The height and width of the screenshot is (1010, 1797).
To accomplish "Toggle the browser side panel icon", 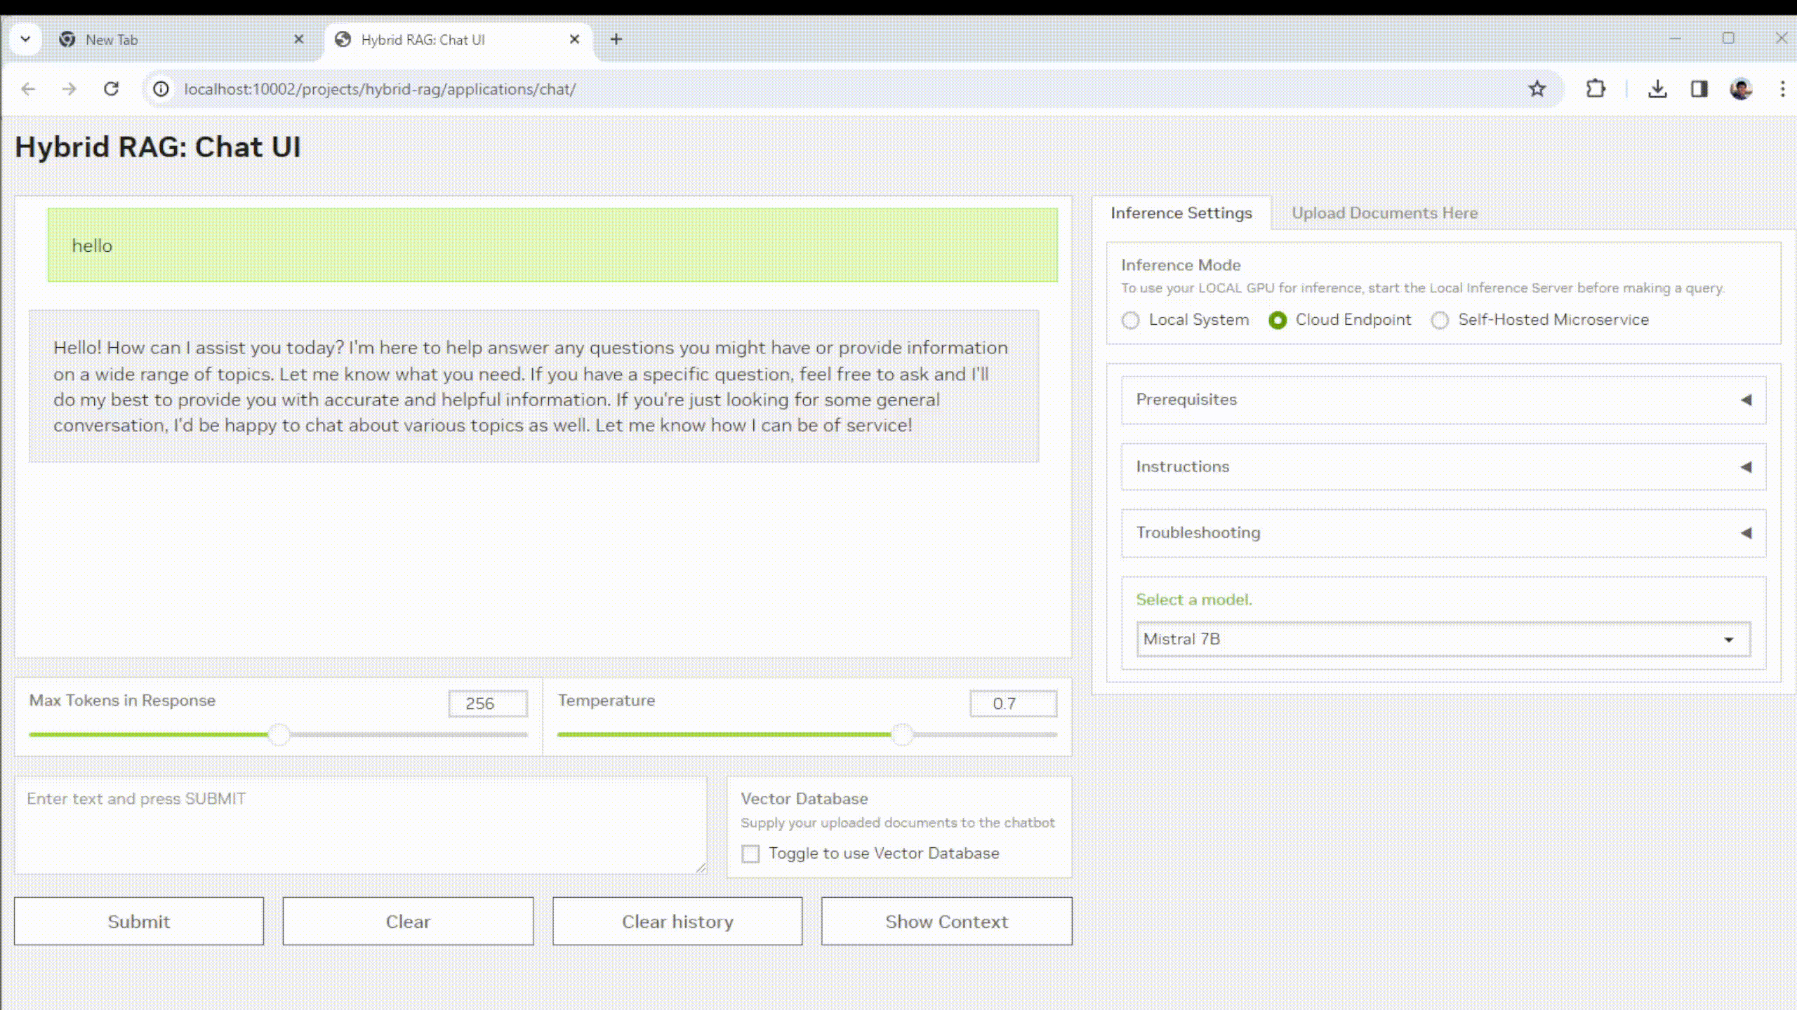I will click(1699, 89).
